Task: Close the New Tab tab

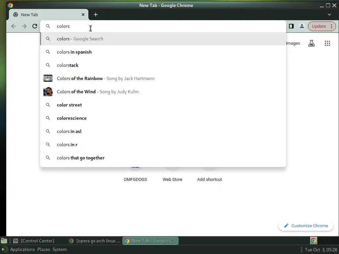Action: 83,15
